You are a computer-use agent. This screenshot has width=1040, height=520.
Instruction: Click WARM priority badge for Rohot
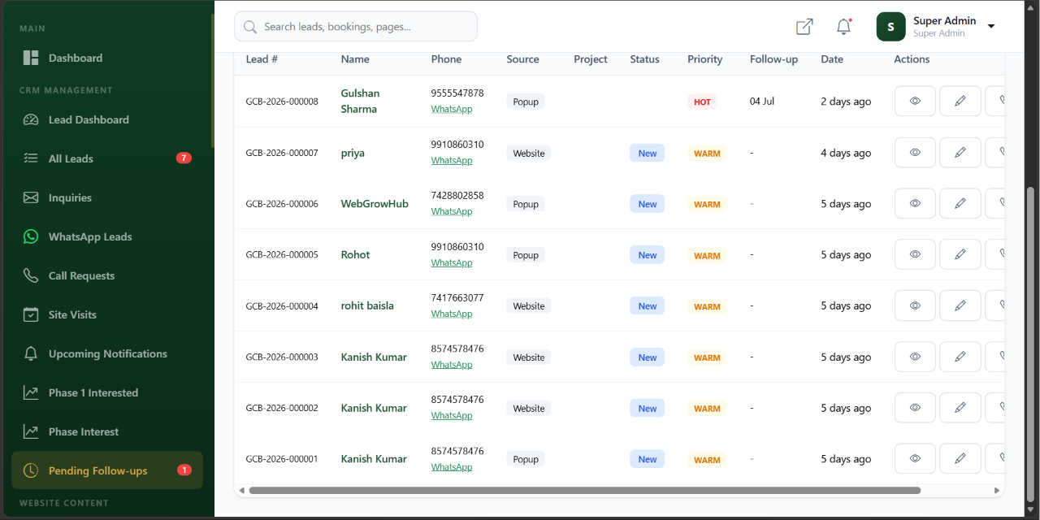coord(707,255)
